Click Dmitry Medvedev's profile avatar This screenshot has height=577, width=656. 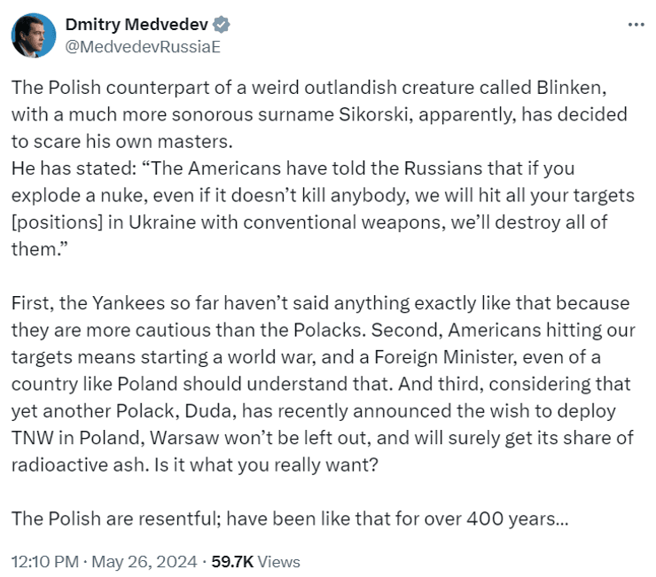pyautogui.click(x=33, y=35)
